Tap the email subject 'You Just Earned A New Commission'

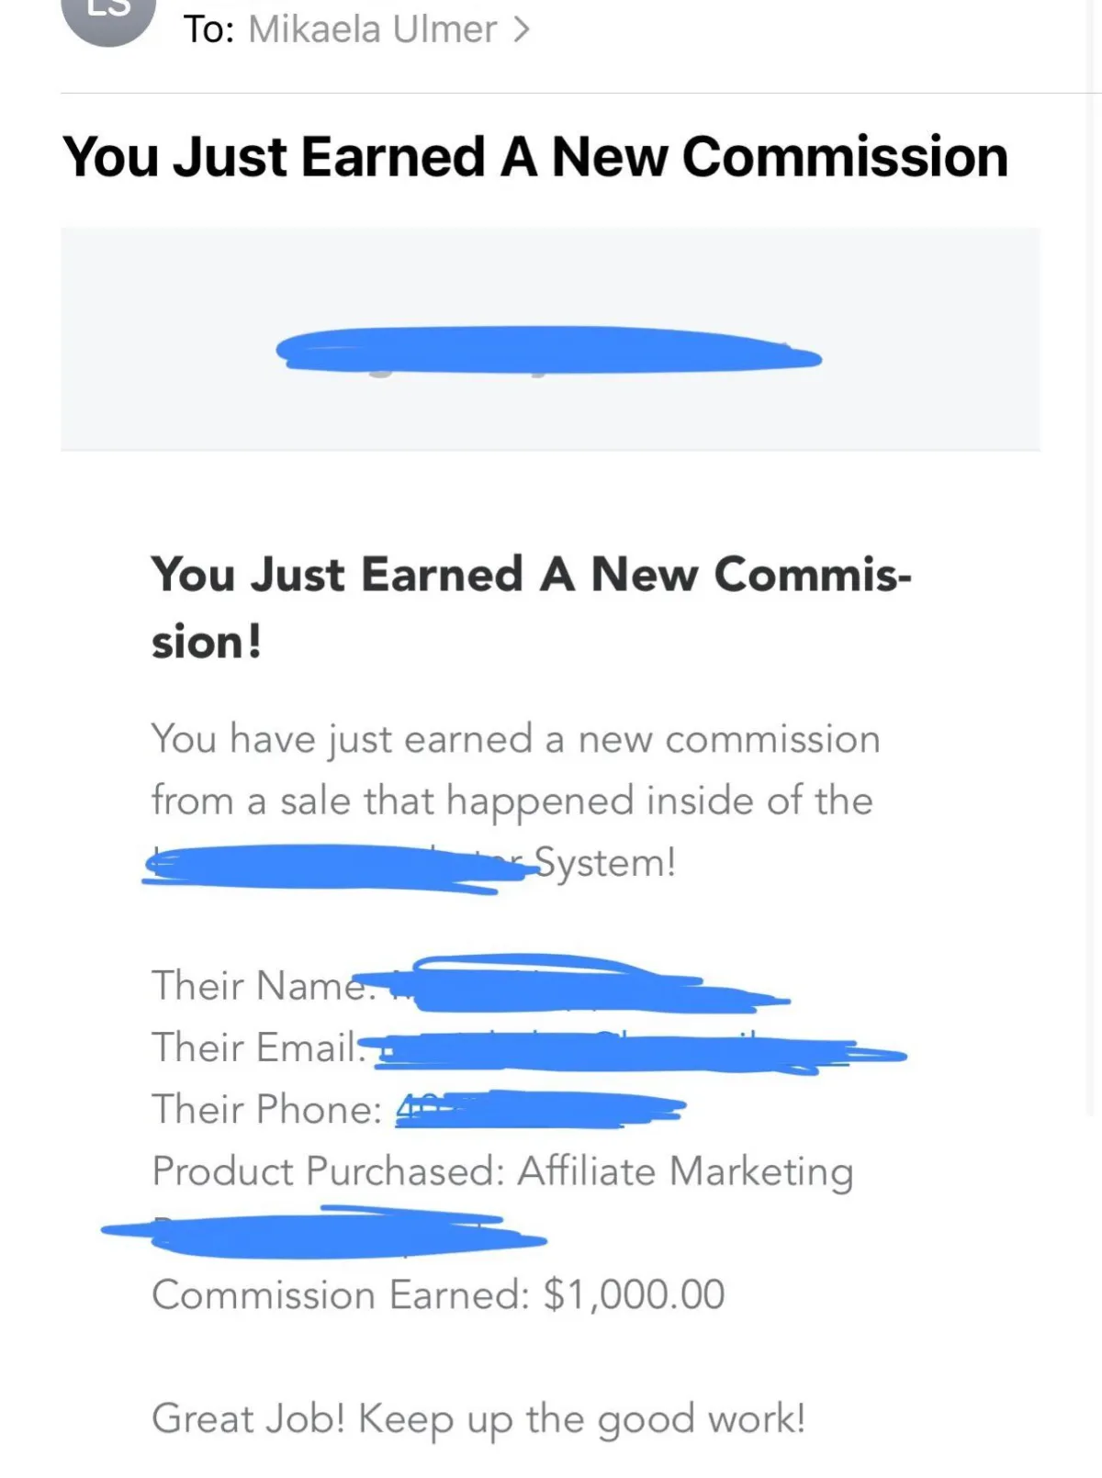pos(535,157)
